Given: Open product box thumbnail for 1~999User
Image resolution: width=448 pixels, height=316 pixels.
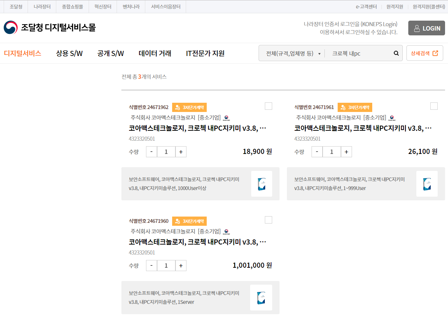Looking at the screenshot, I should click(427, 184).
